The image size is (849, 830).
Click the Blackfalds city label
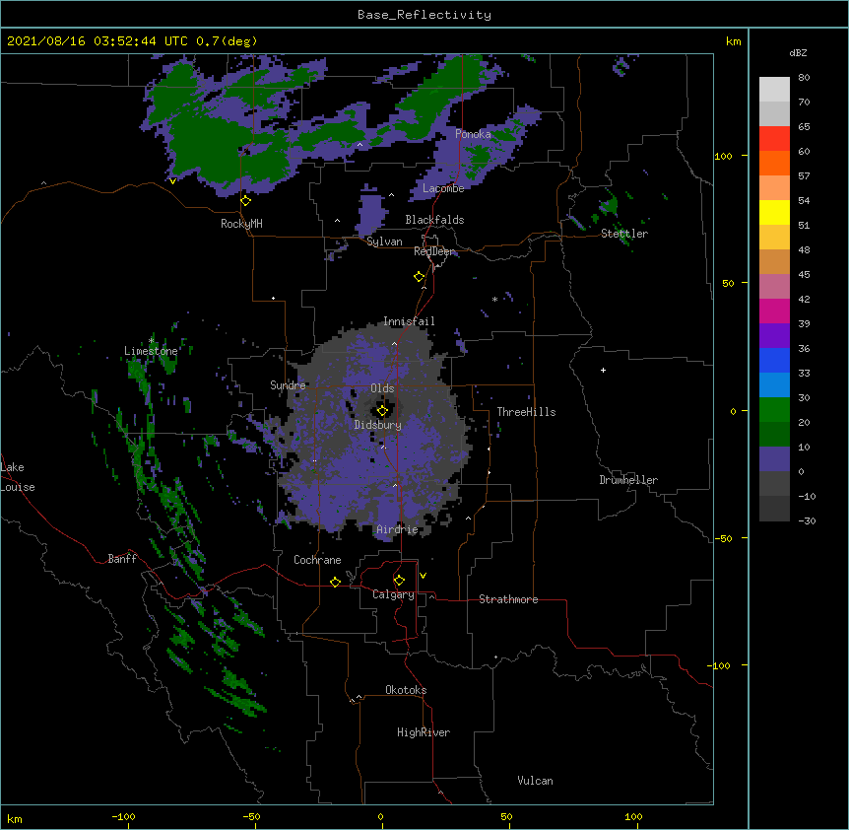[x=434, y=220]
